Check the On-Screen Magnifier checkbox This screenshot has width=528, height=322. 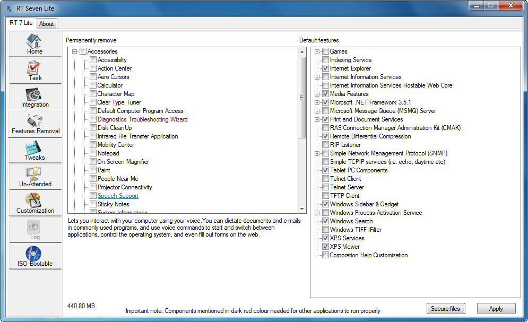tap(93, 162)
